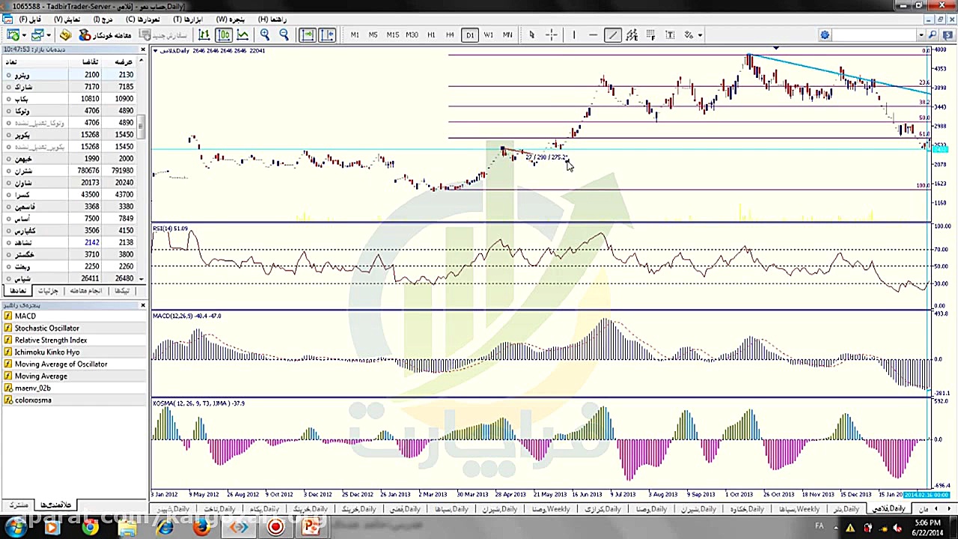Click the new order button
This screenshot has height=539, width=958.
(x=164, y=34)
